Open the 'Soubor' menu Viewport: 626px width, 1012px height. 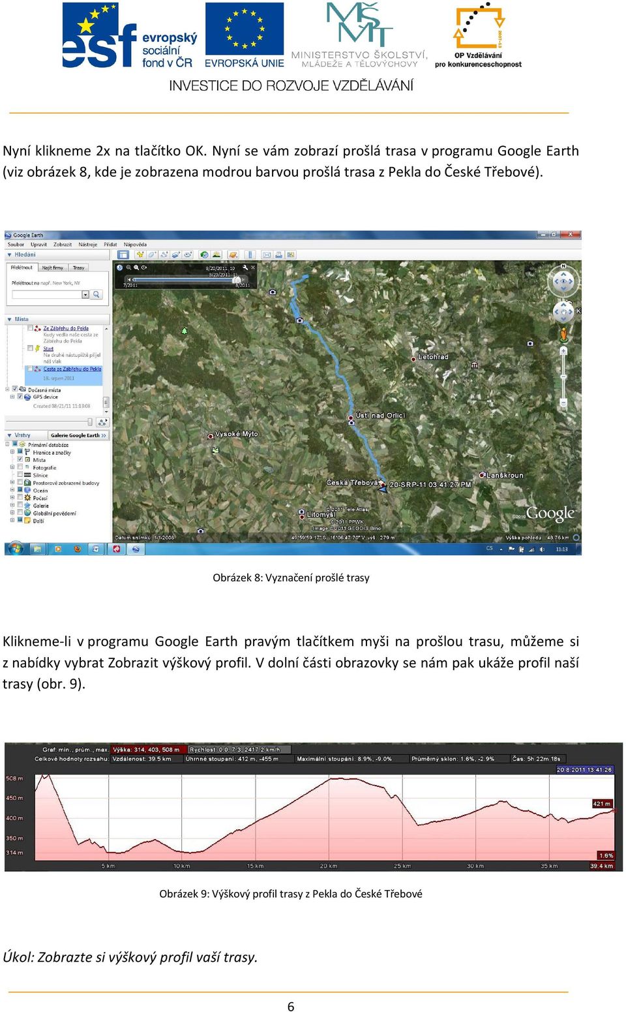16,245
